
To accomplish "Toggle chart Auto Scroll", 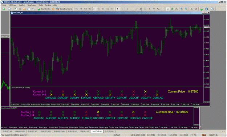I will [x=191, y=9].
